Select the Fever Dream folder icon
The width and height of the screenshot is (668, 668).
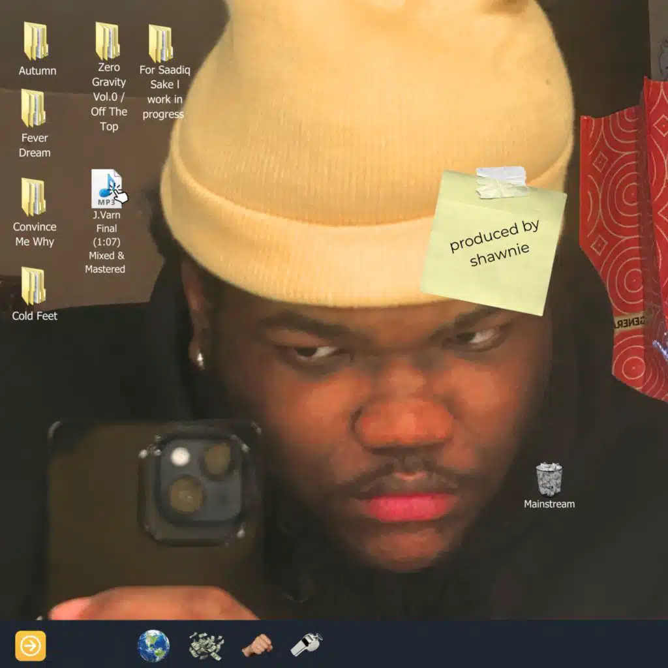33,108
